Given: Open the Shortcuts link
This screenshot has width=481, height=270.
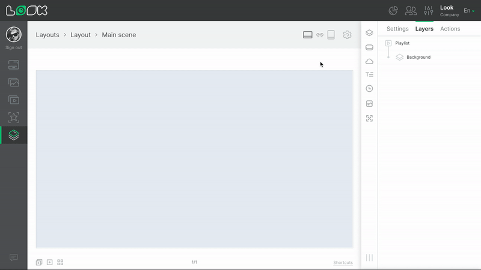Looking at the screenshot, I should tap(343, 263).
